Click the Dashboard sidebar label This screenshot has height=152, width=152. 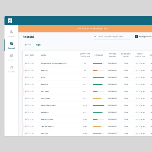[11, 36]
